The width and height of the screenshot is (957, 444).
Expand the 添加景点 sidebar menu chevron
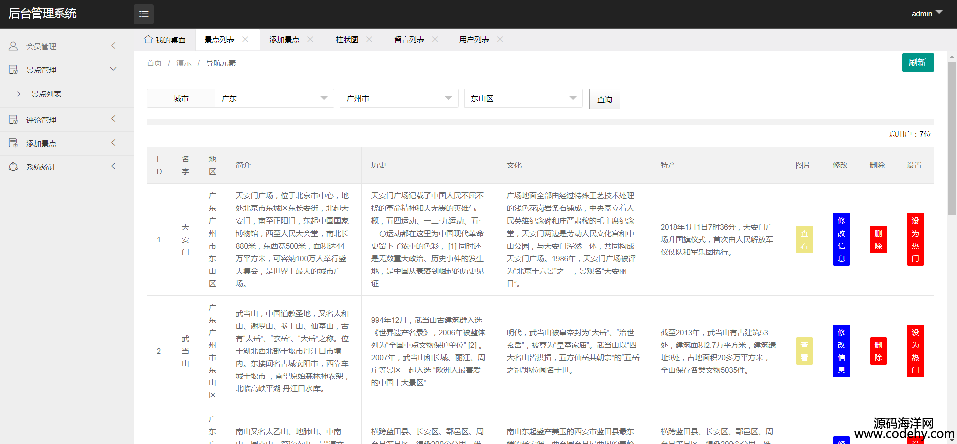(113, 143)
